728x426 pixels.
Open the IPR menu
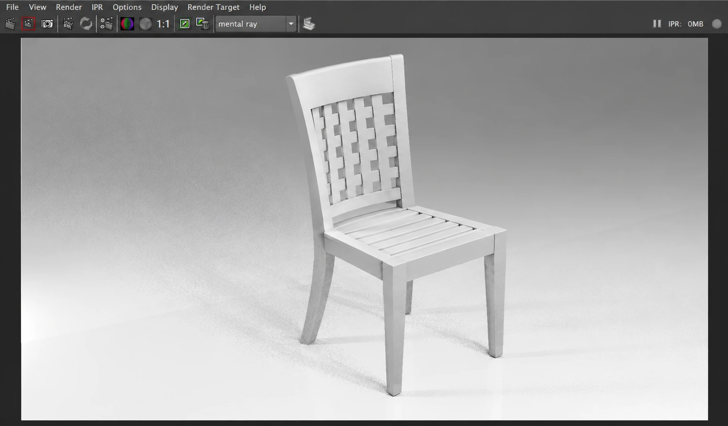pyautogui.click(x=97, y=7)
